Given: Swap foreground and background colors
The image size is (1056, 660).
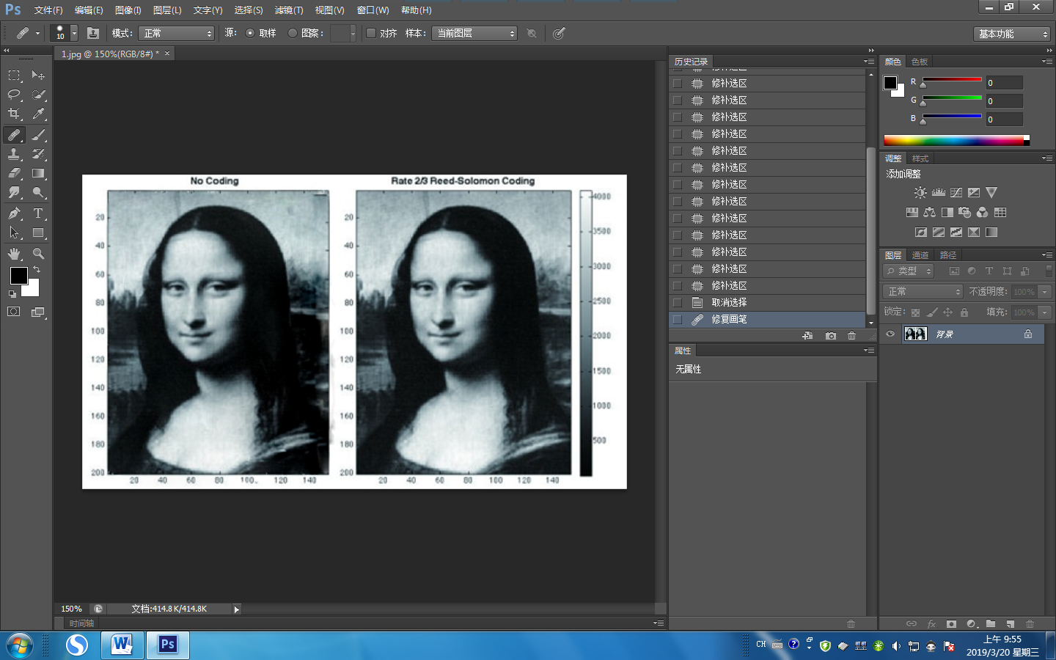Looking at the screenshot, I should [x=37, y=270].
